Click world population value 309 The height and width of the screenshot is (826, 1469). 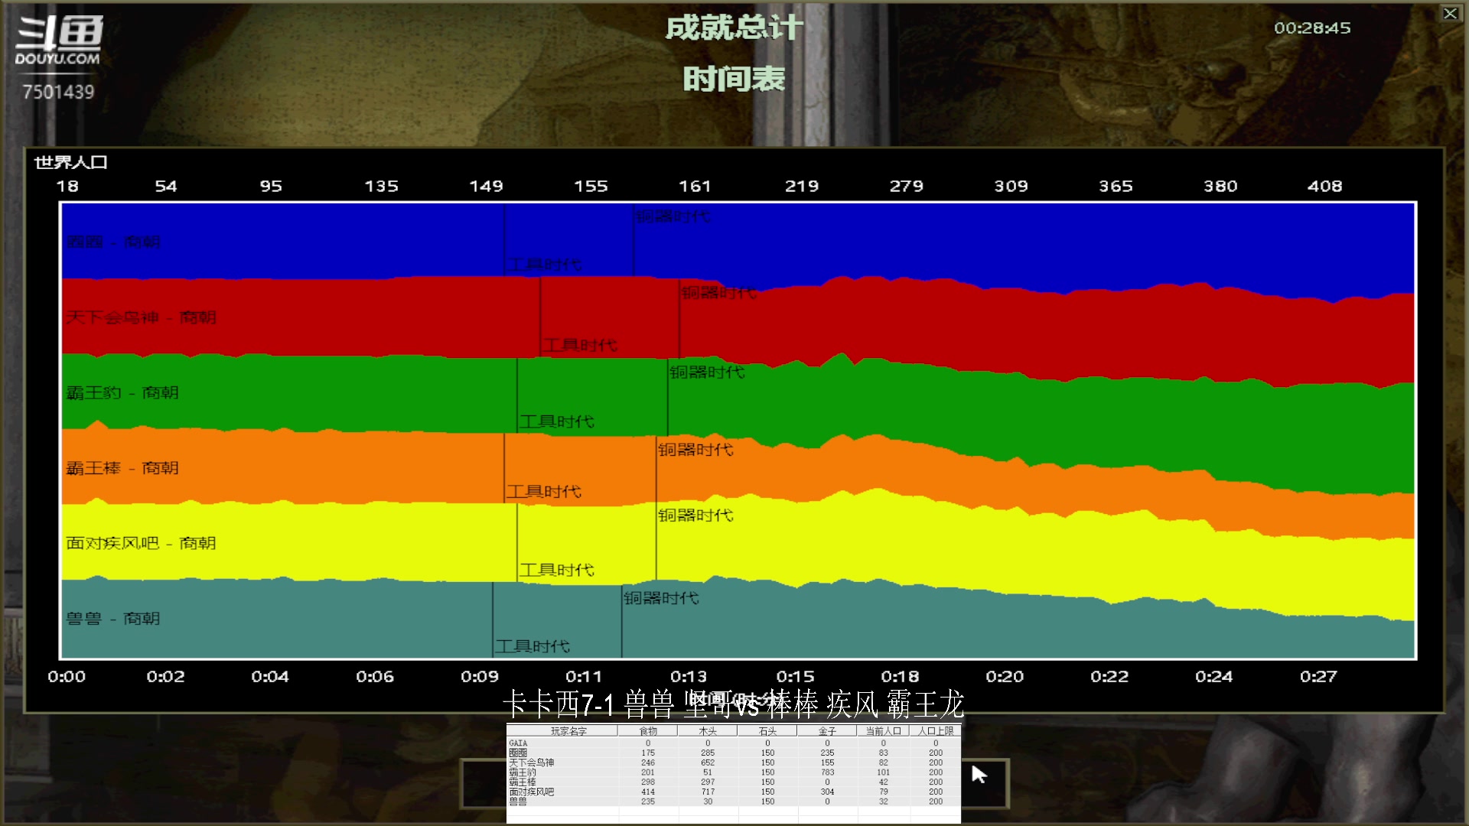(x=1011, y=186)
